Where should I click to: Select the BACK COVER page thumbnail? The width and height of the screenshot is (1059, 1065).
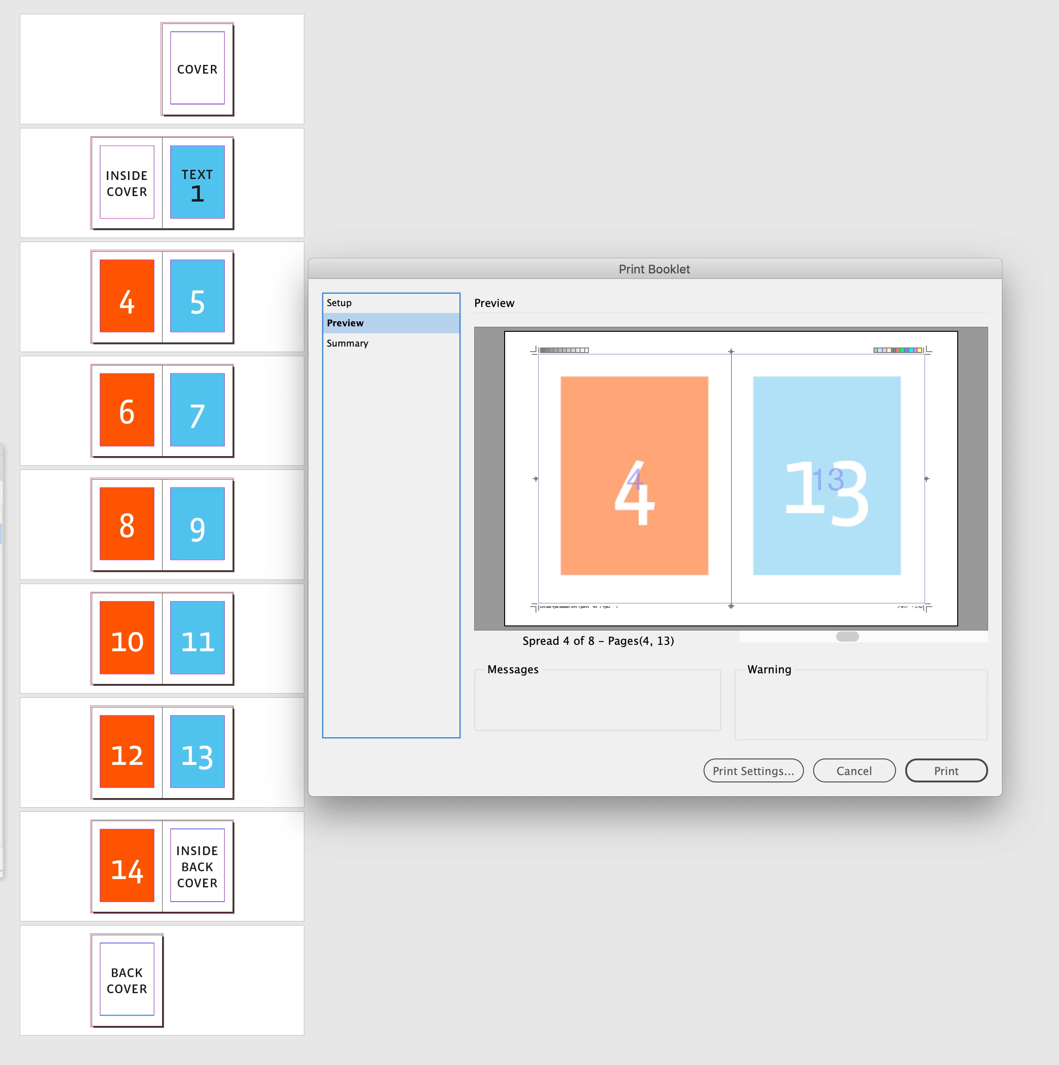127,979
